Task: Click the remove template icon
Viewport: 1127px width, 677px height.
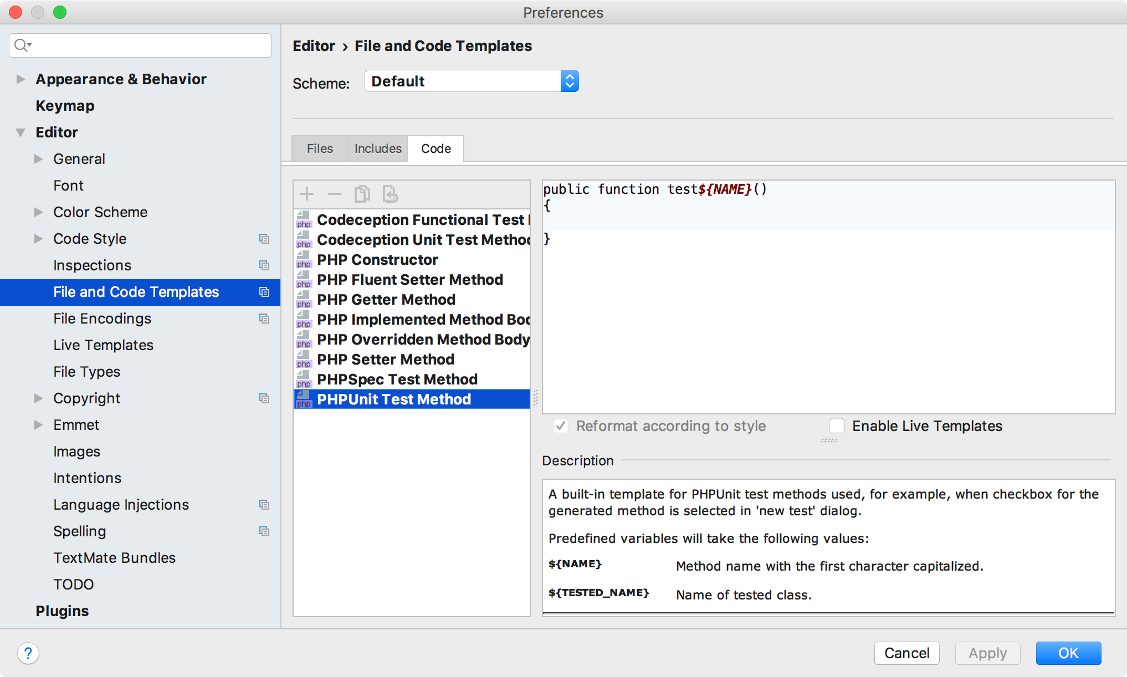Action: [x=333, y=193]
